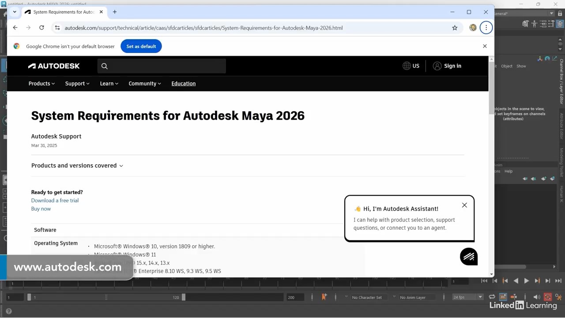Image resolution: width=565 pixels, height=318 pixels.
Task: Step back one key in Maya
Action: click(x=505, y=281)
